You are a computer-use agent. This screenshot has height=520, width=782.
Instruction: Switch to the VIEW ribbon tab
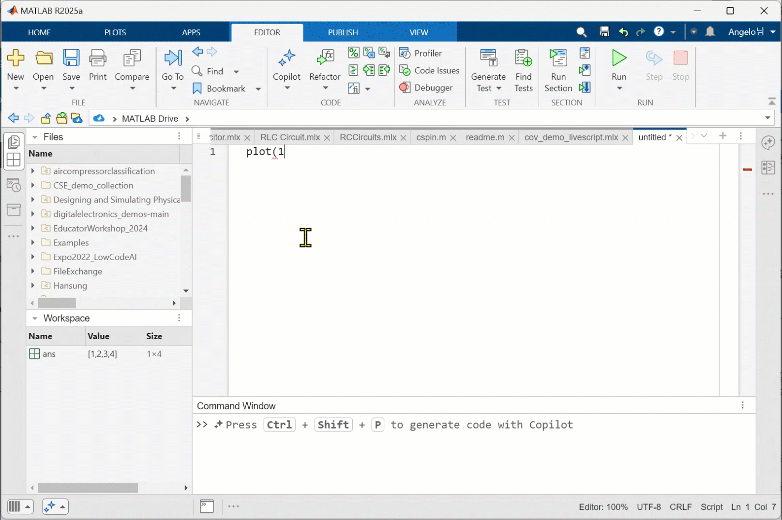pyautogui.click(x=419, y=32)
